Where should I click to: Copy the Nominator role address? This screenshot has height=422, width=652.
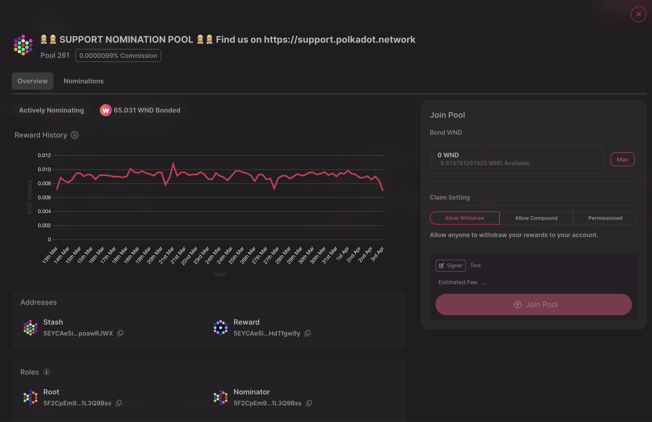[309, 403]
